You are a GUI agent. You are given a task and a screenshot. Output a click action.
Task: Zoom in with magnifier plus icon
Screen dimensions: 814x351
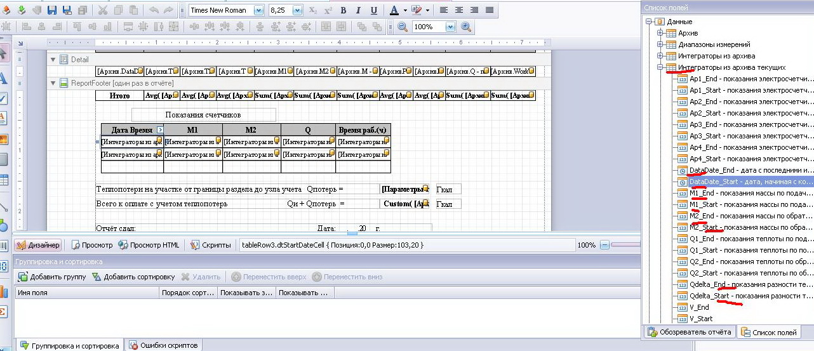(466, 27)
